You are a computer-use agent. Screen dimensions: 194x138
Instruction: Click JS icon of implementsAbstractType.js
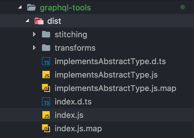click(46, 74)
